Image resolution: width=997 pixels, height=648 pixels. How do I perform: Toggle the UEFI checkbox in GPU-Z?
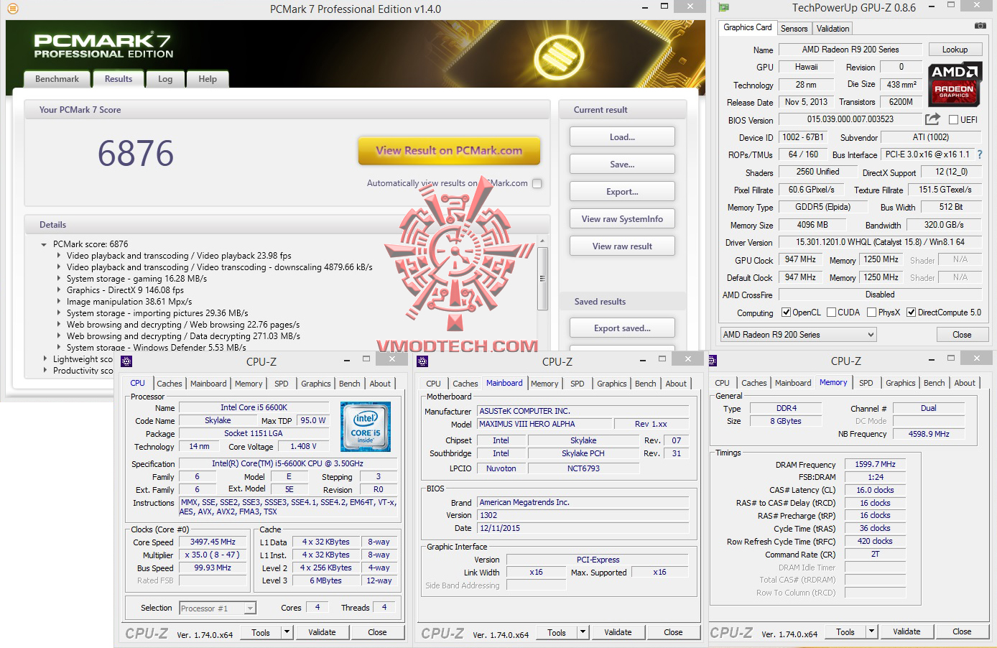pos(954,120)
